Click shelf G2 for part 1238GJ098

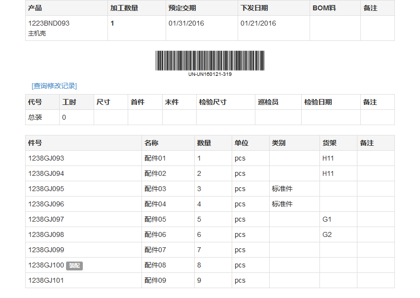click(327, 234)
